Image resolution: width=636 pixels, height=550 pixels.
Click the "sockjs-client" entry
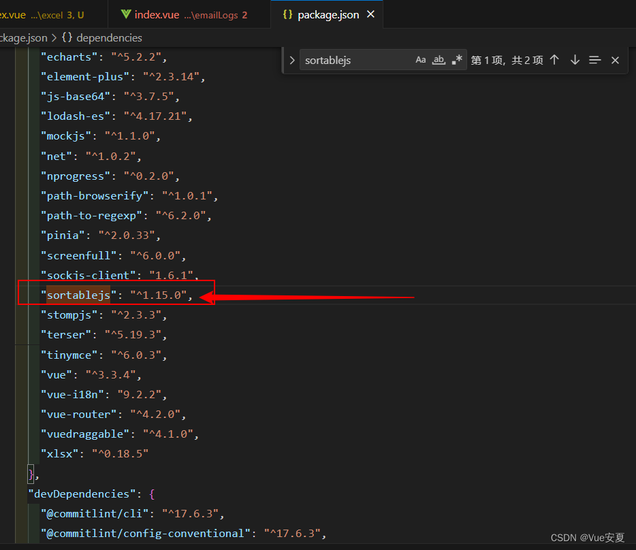pyautogui.click(x=120, y=275)
